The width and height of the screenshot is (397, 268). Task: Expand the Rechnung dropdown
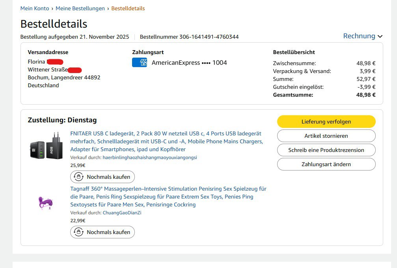pyautogui.click(x=359, y=36)
